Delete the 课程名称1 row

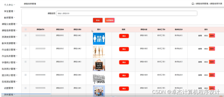pyautogui.click(x=212, y=36)
